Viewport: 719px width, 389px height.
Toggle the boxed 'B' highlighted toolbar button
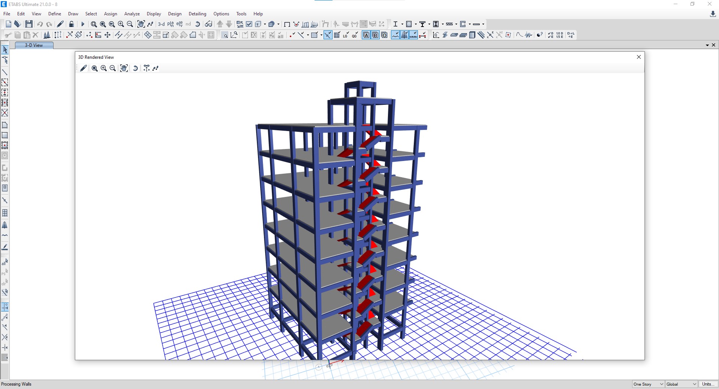click(375, 35)
